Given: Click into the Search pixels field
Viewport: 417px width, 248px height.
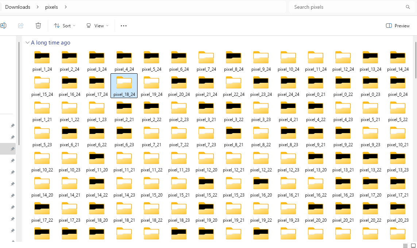Looking at the screenshot, I should click(x=351, y=7).
